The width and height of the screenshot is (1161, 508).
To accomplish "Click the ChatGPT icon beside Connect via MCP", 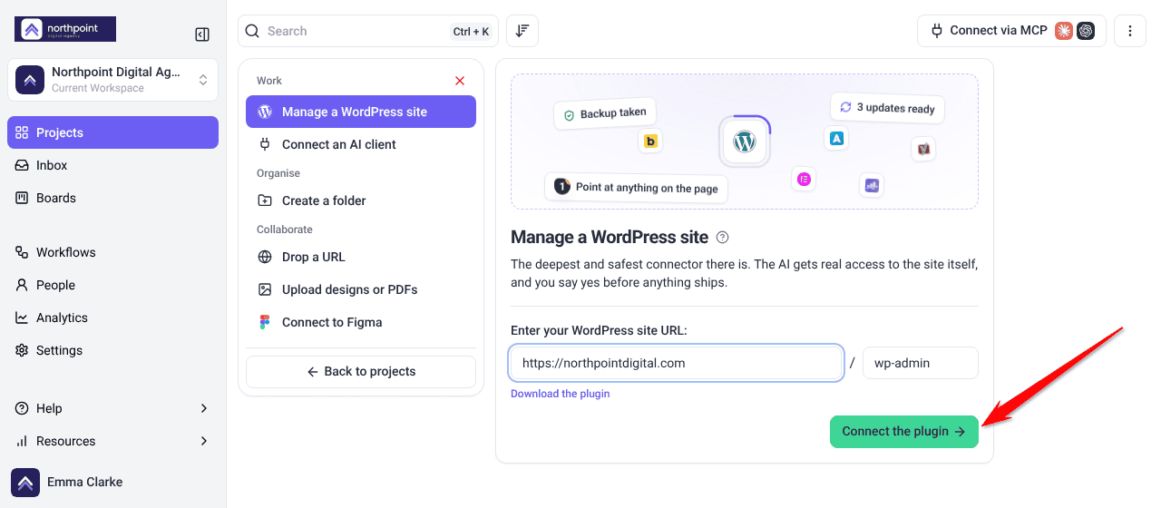I will [1086, 31].
